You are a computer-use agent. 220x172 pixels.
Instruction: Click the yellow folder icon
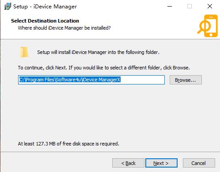click(x=24, y=53)
